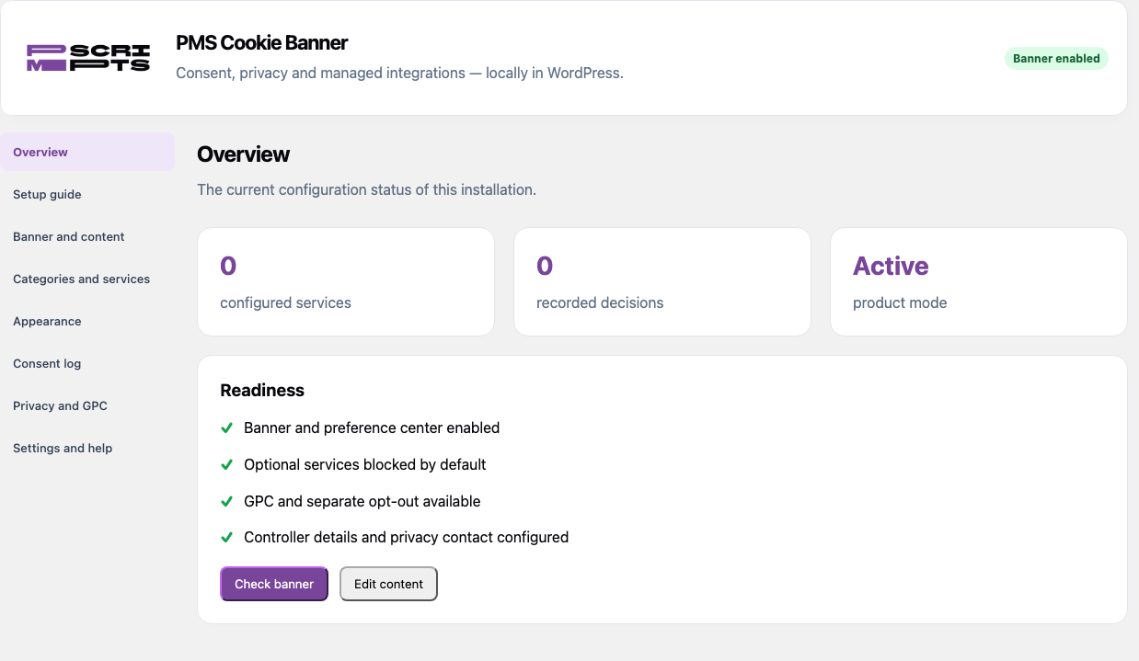The width and height of the screenshot is (1139, 661).
Task: Click the PMS Scripts logo
Action: click(x=88, y=58)
